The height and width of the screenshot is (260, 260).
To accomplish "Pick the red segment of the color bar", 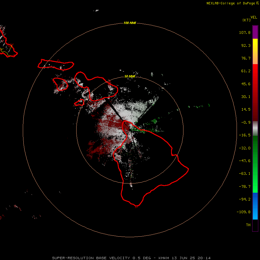I will (255, 92).
